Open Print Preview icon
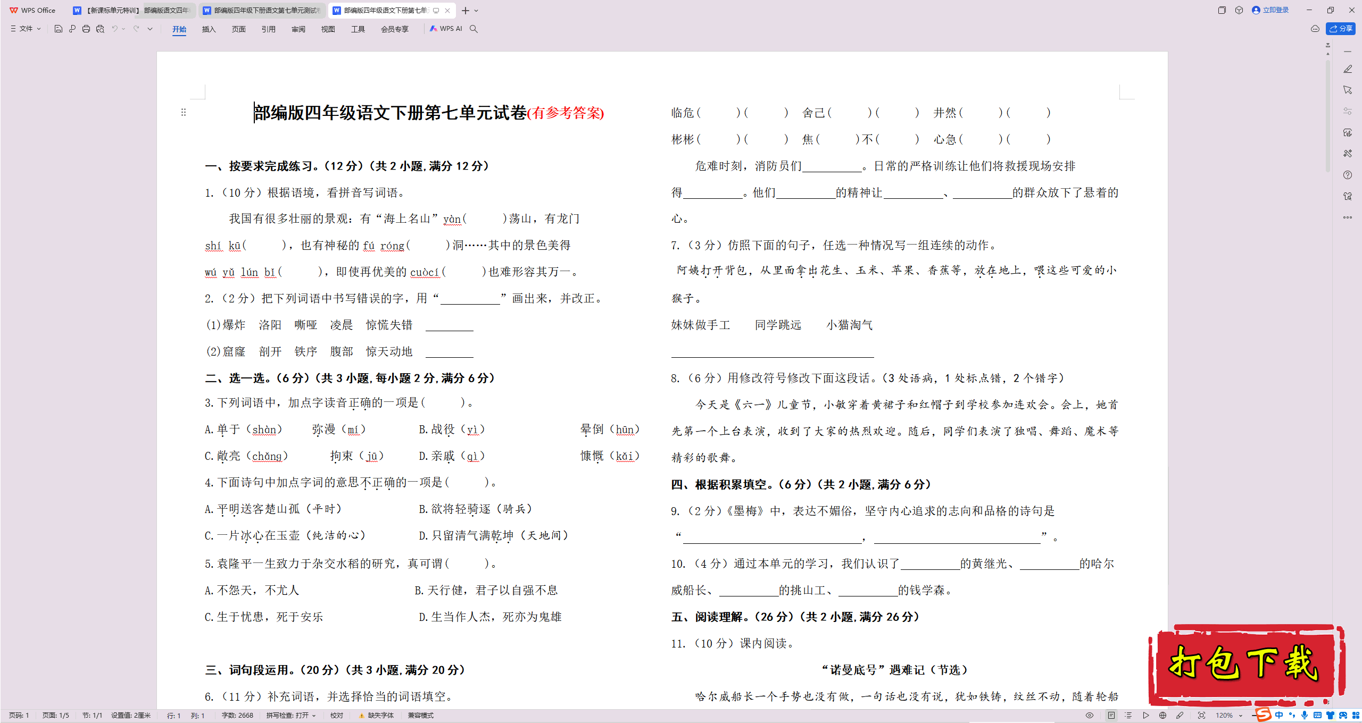Screen dimensions: 1362x723 [x=100, y=29]
